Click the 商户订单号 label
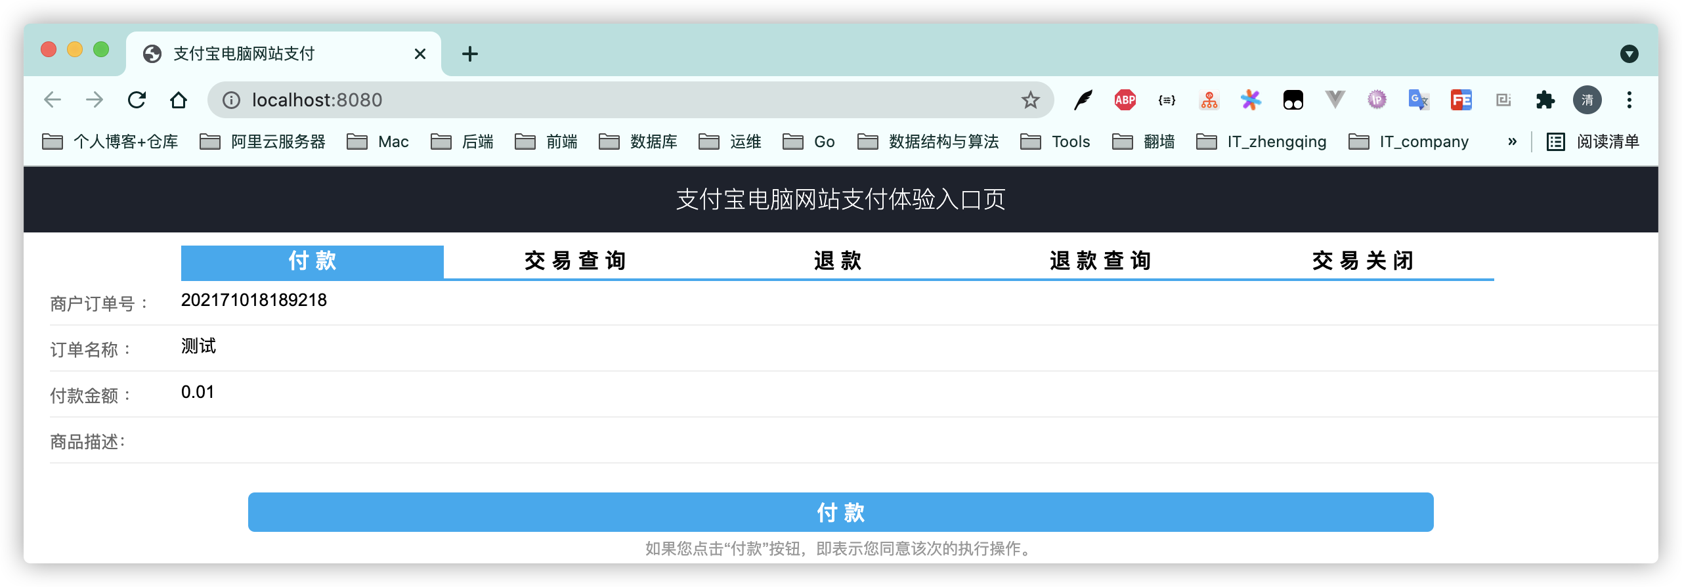The height and width of the screenshot is (587, 1682). coord(100,303)
